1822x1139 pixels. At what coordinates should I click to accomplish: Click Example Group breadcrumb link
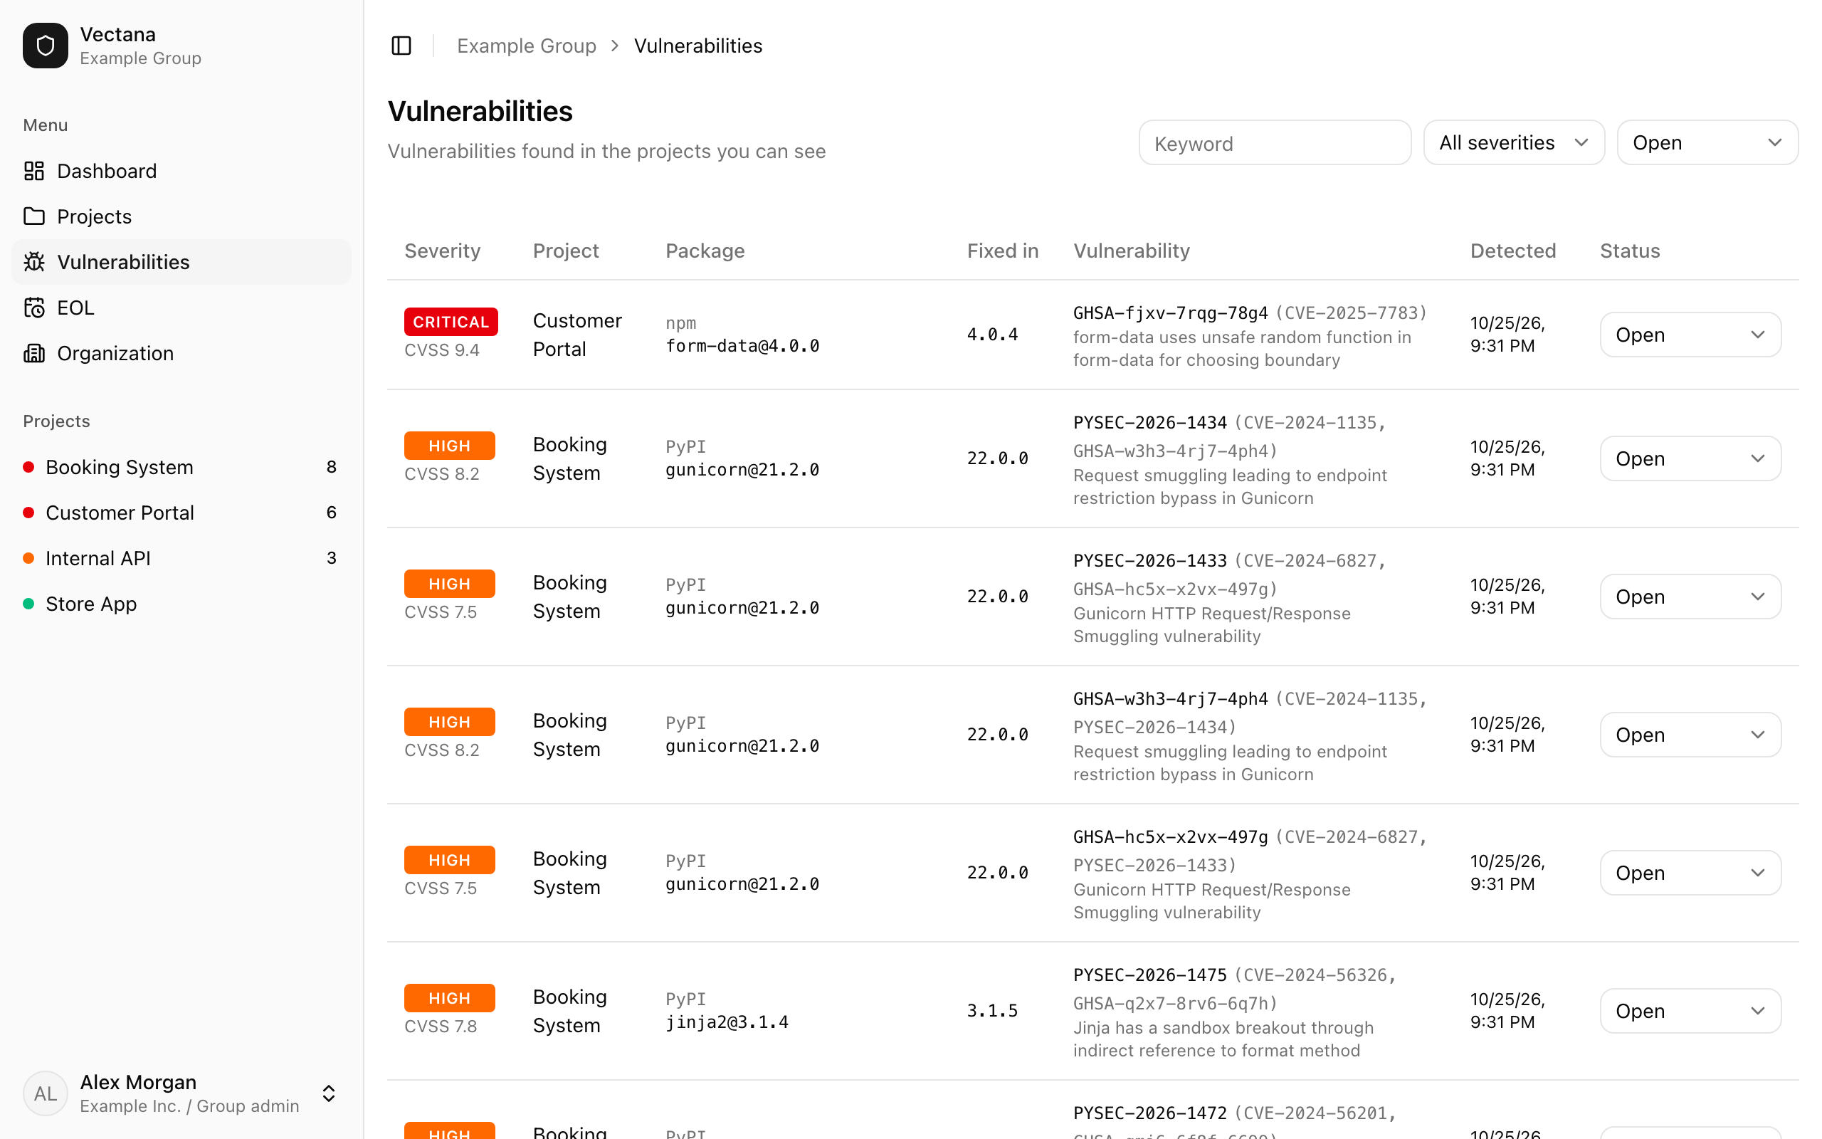coord(526,46)
